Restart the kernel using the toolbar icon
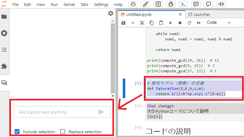244x137 pixels. click(x=189, y=23)
